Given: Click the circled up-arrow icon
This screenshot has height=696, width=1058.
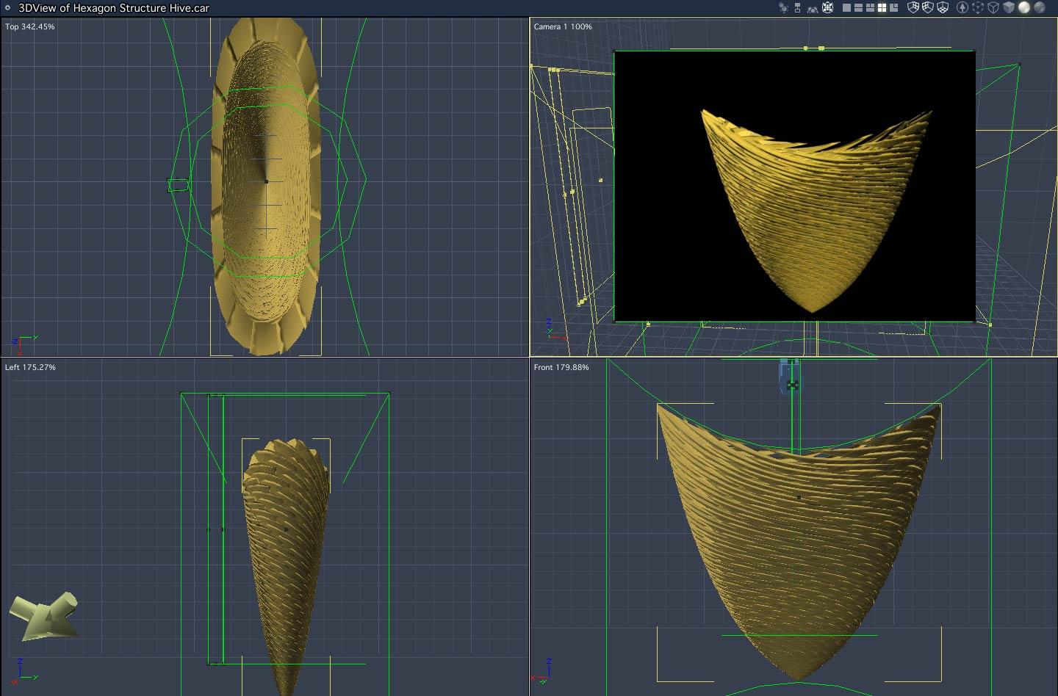Looking at the screenshot, I should [x=962, y=8].
